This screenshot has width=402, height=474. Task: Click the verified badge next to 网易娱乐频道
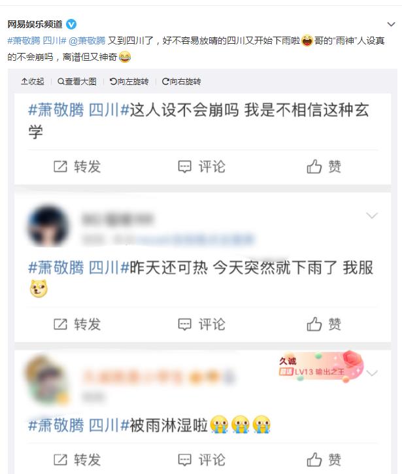point(71,24)
